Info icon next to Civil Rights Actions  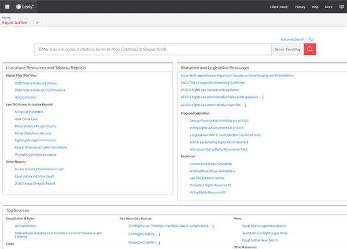tap(160, 234)
